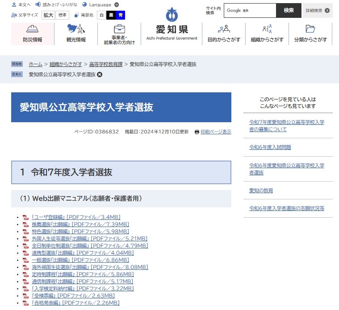The image size is (339, 310).
Task: Click PDF icon next to 特色選抜「出願編」
Action: (26, 231)
